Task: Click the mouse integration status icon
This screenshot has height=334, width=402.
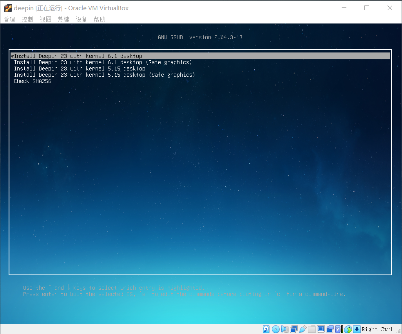Action: 348,329
